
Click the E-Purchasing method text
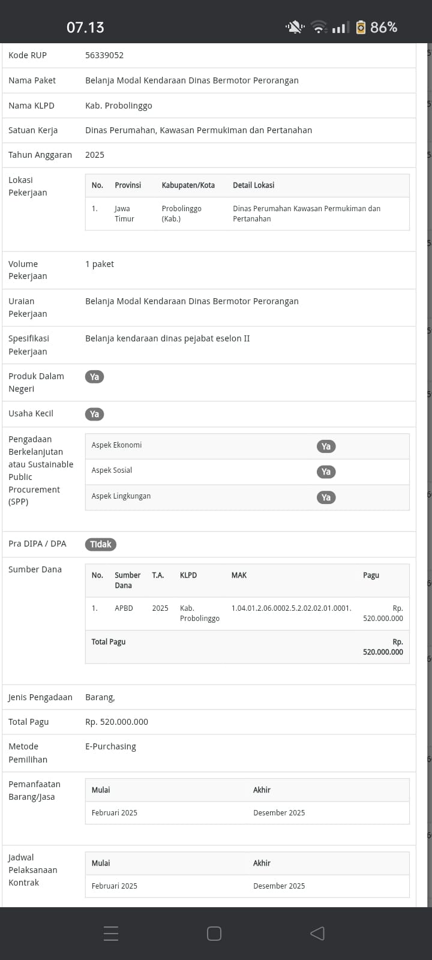click(110, 746)
